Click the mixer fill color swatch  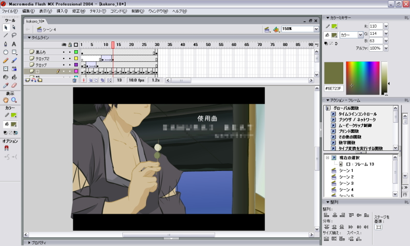tap(334, 35)
